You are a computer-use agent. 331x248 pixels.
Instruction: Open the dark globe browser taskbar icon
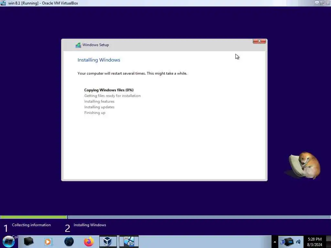(69, 242)
